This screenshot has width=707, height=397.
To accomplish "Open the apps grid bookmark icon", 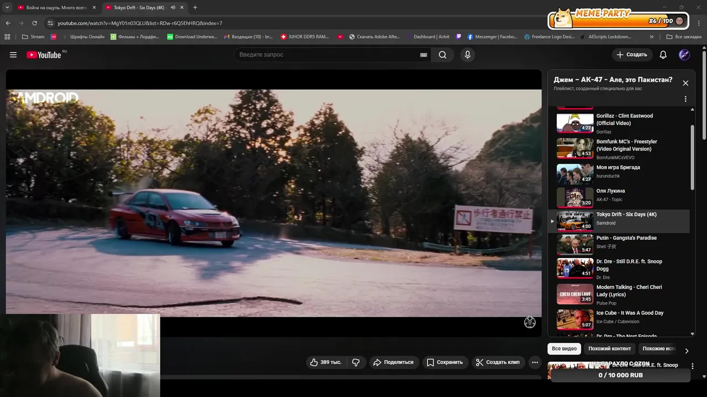I will (x=7, y=37).
